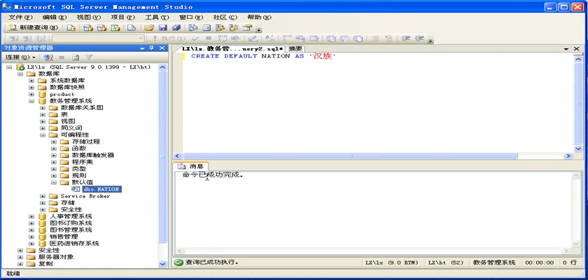The image size is (588, 280).
Task: Click Design Query in Editor icon
Action: [253, 38]
